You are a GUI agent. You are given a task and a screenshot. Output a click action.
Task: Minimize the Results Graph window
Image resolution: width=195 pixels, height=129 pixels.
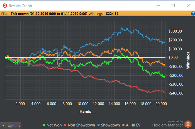[158, 6]
